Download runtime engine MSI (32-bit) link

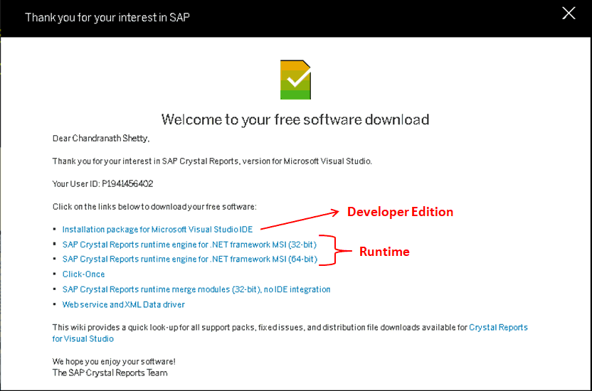(x=189, y=245)
